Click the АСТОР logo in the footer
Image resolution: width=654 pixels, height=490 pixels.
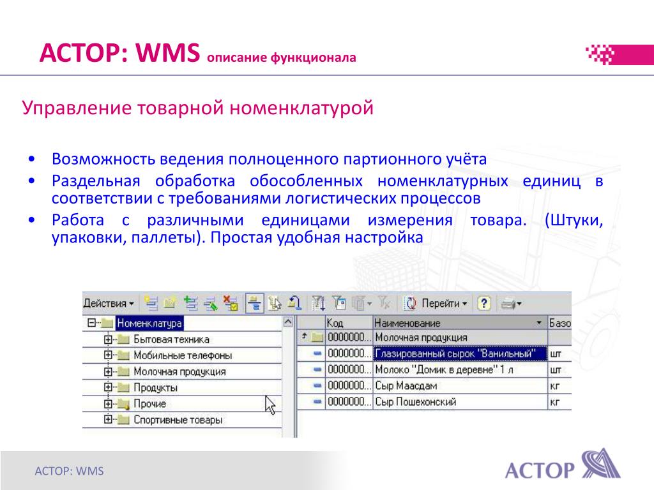pos(563,464)
